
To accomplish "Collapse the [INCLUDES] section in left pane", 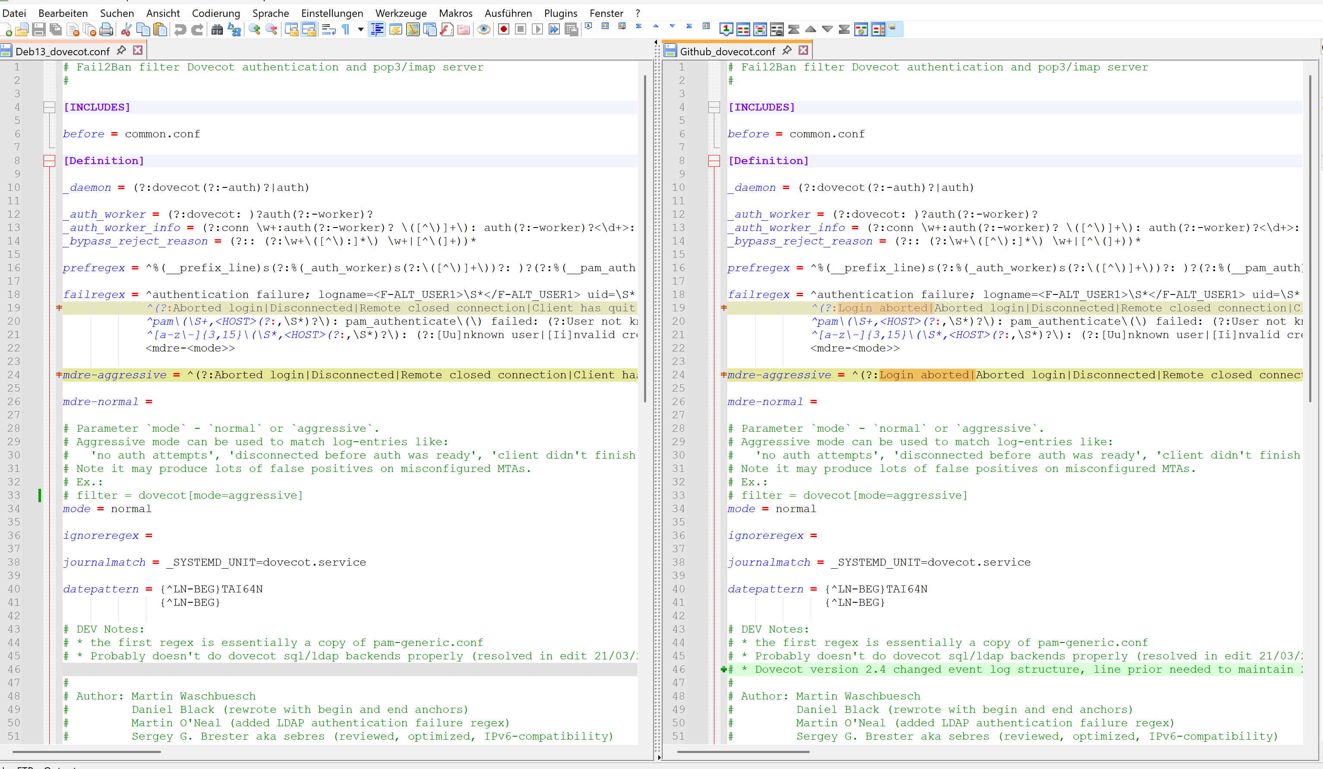I will pos(49,107).
